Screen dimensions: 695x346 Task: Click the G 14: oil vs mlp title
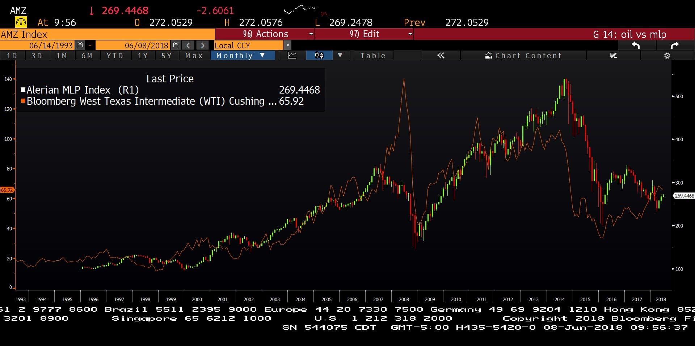pos(629,34)
